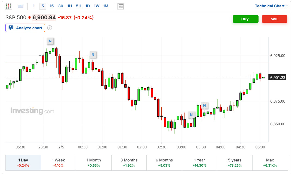The height and width of the screenshot is (175, 292).
Task: Select the 1 minute interval
Action: pos(33,6)
